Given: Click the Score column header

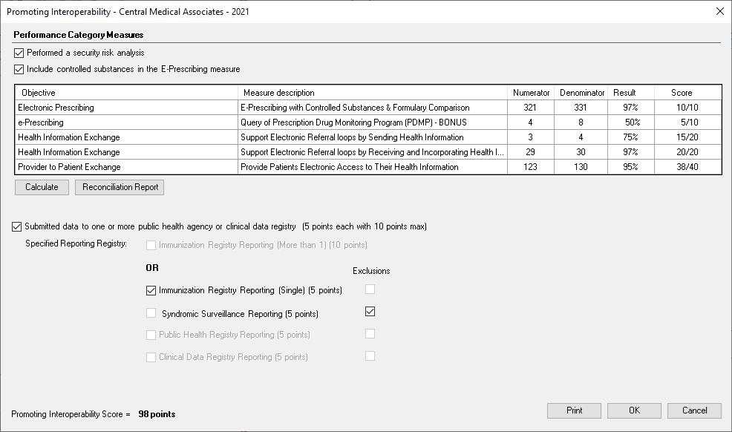Looking at the screenshot, I should coord(688,92).
